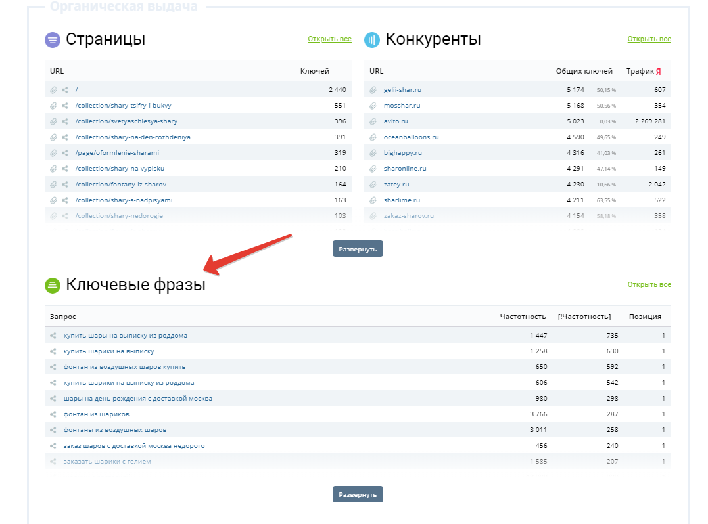The image size is (708, 524).
Task: Open query 'заказ шаров с доставкой москва недорого'
Action: [x=134, y=446]
